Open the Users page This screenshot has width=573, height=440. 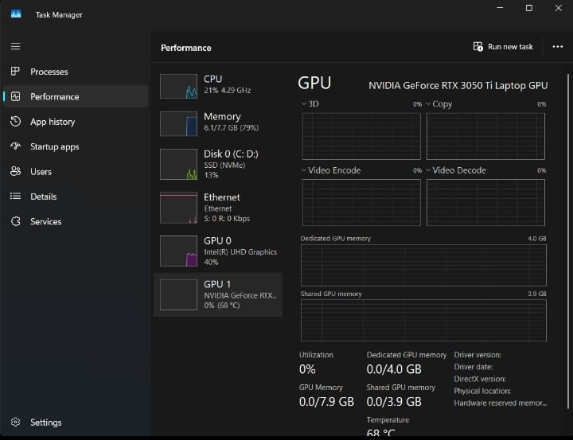click(76, 171)
